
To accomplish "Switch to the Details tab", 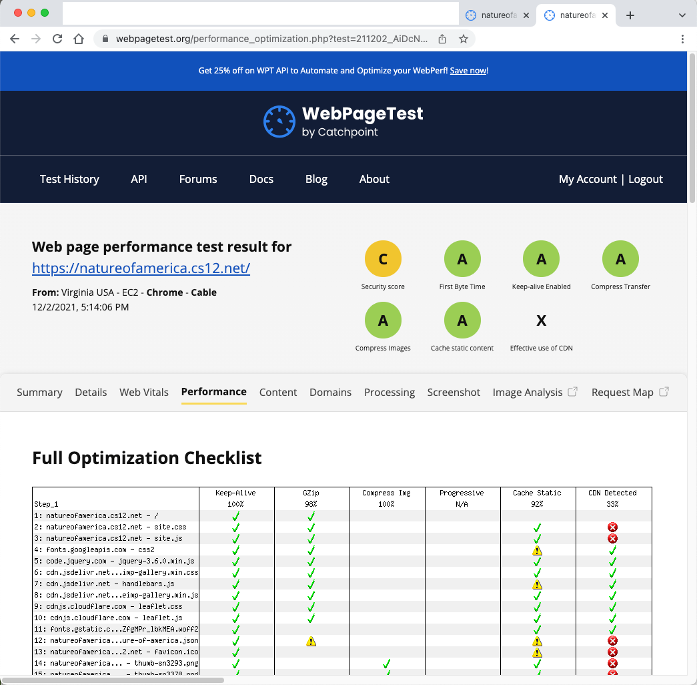I will pos(91,392).
